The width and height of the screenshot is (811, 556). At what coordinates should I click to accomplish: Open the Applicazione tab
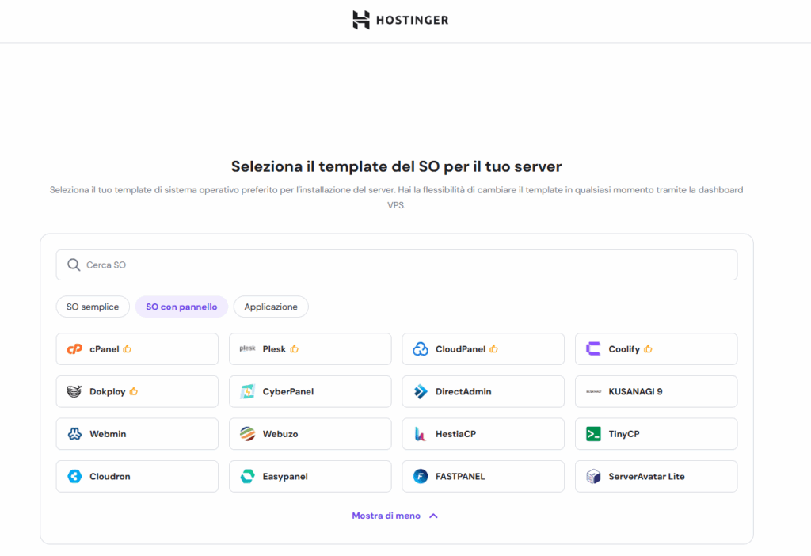pos(271,307)
